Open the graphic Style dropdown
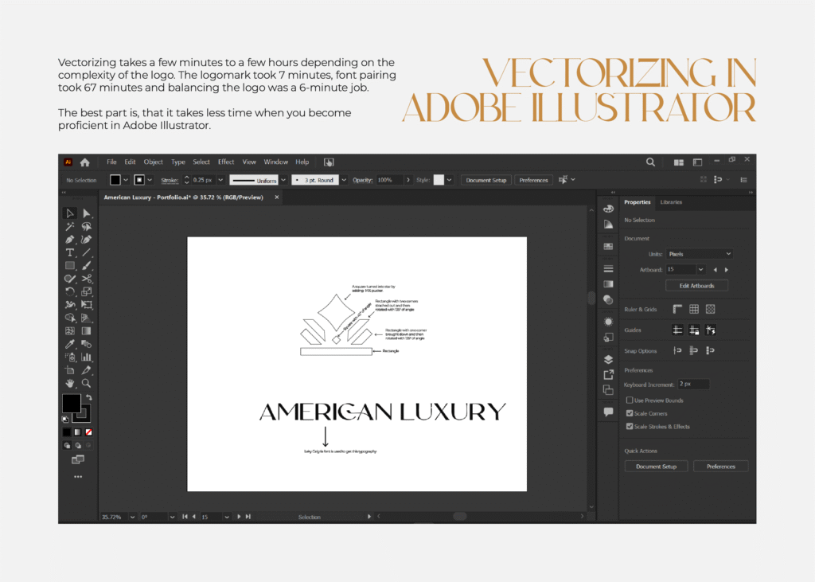815x582 pixels. click(x=449, y=180)
